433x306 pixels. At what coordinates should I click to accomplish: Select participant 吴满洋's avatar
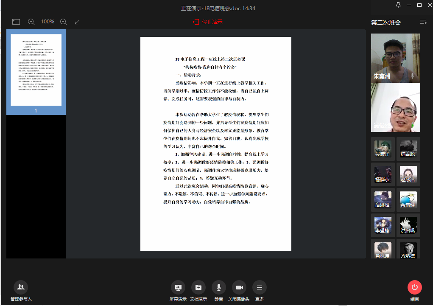click(383, 149)
